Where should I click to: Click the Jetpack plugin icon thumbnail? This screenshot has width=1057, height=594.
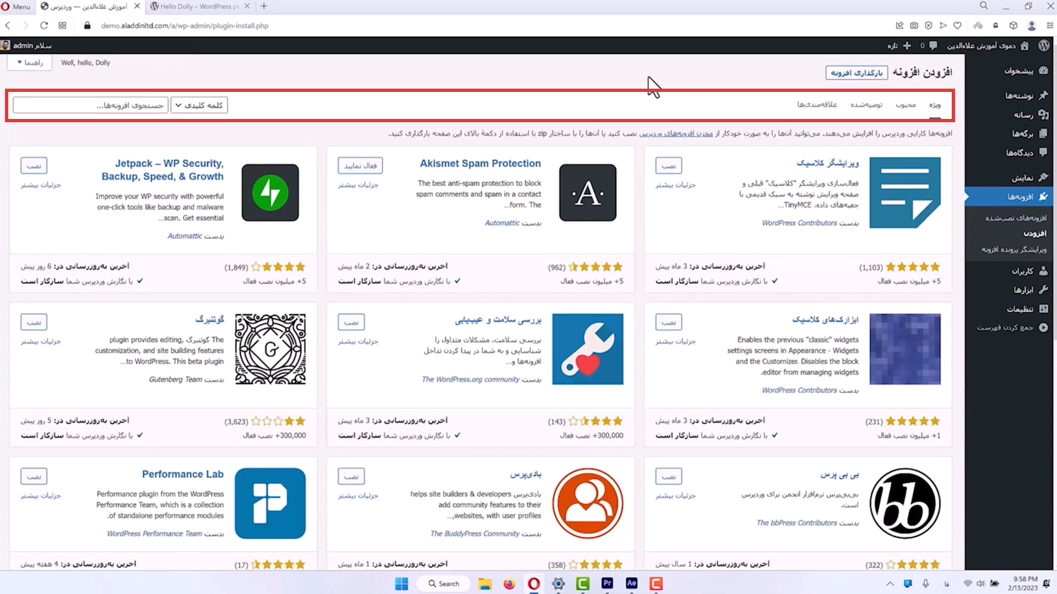click(270, 193)
